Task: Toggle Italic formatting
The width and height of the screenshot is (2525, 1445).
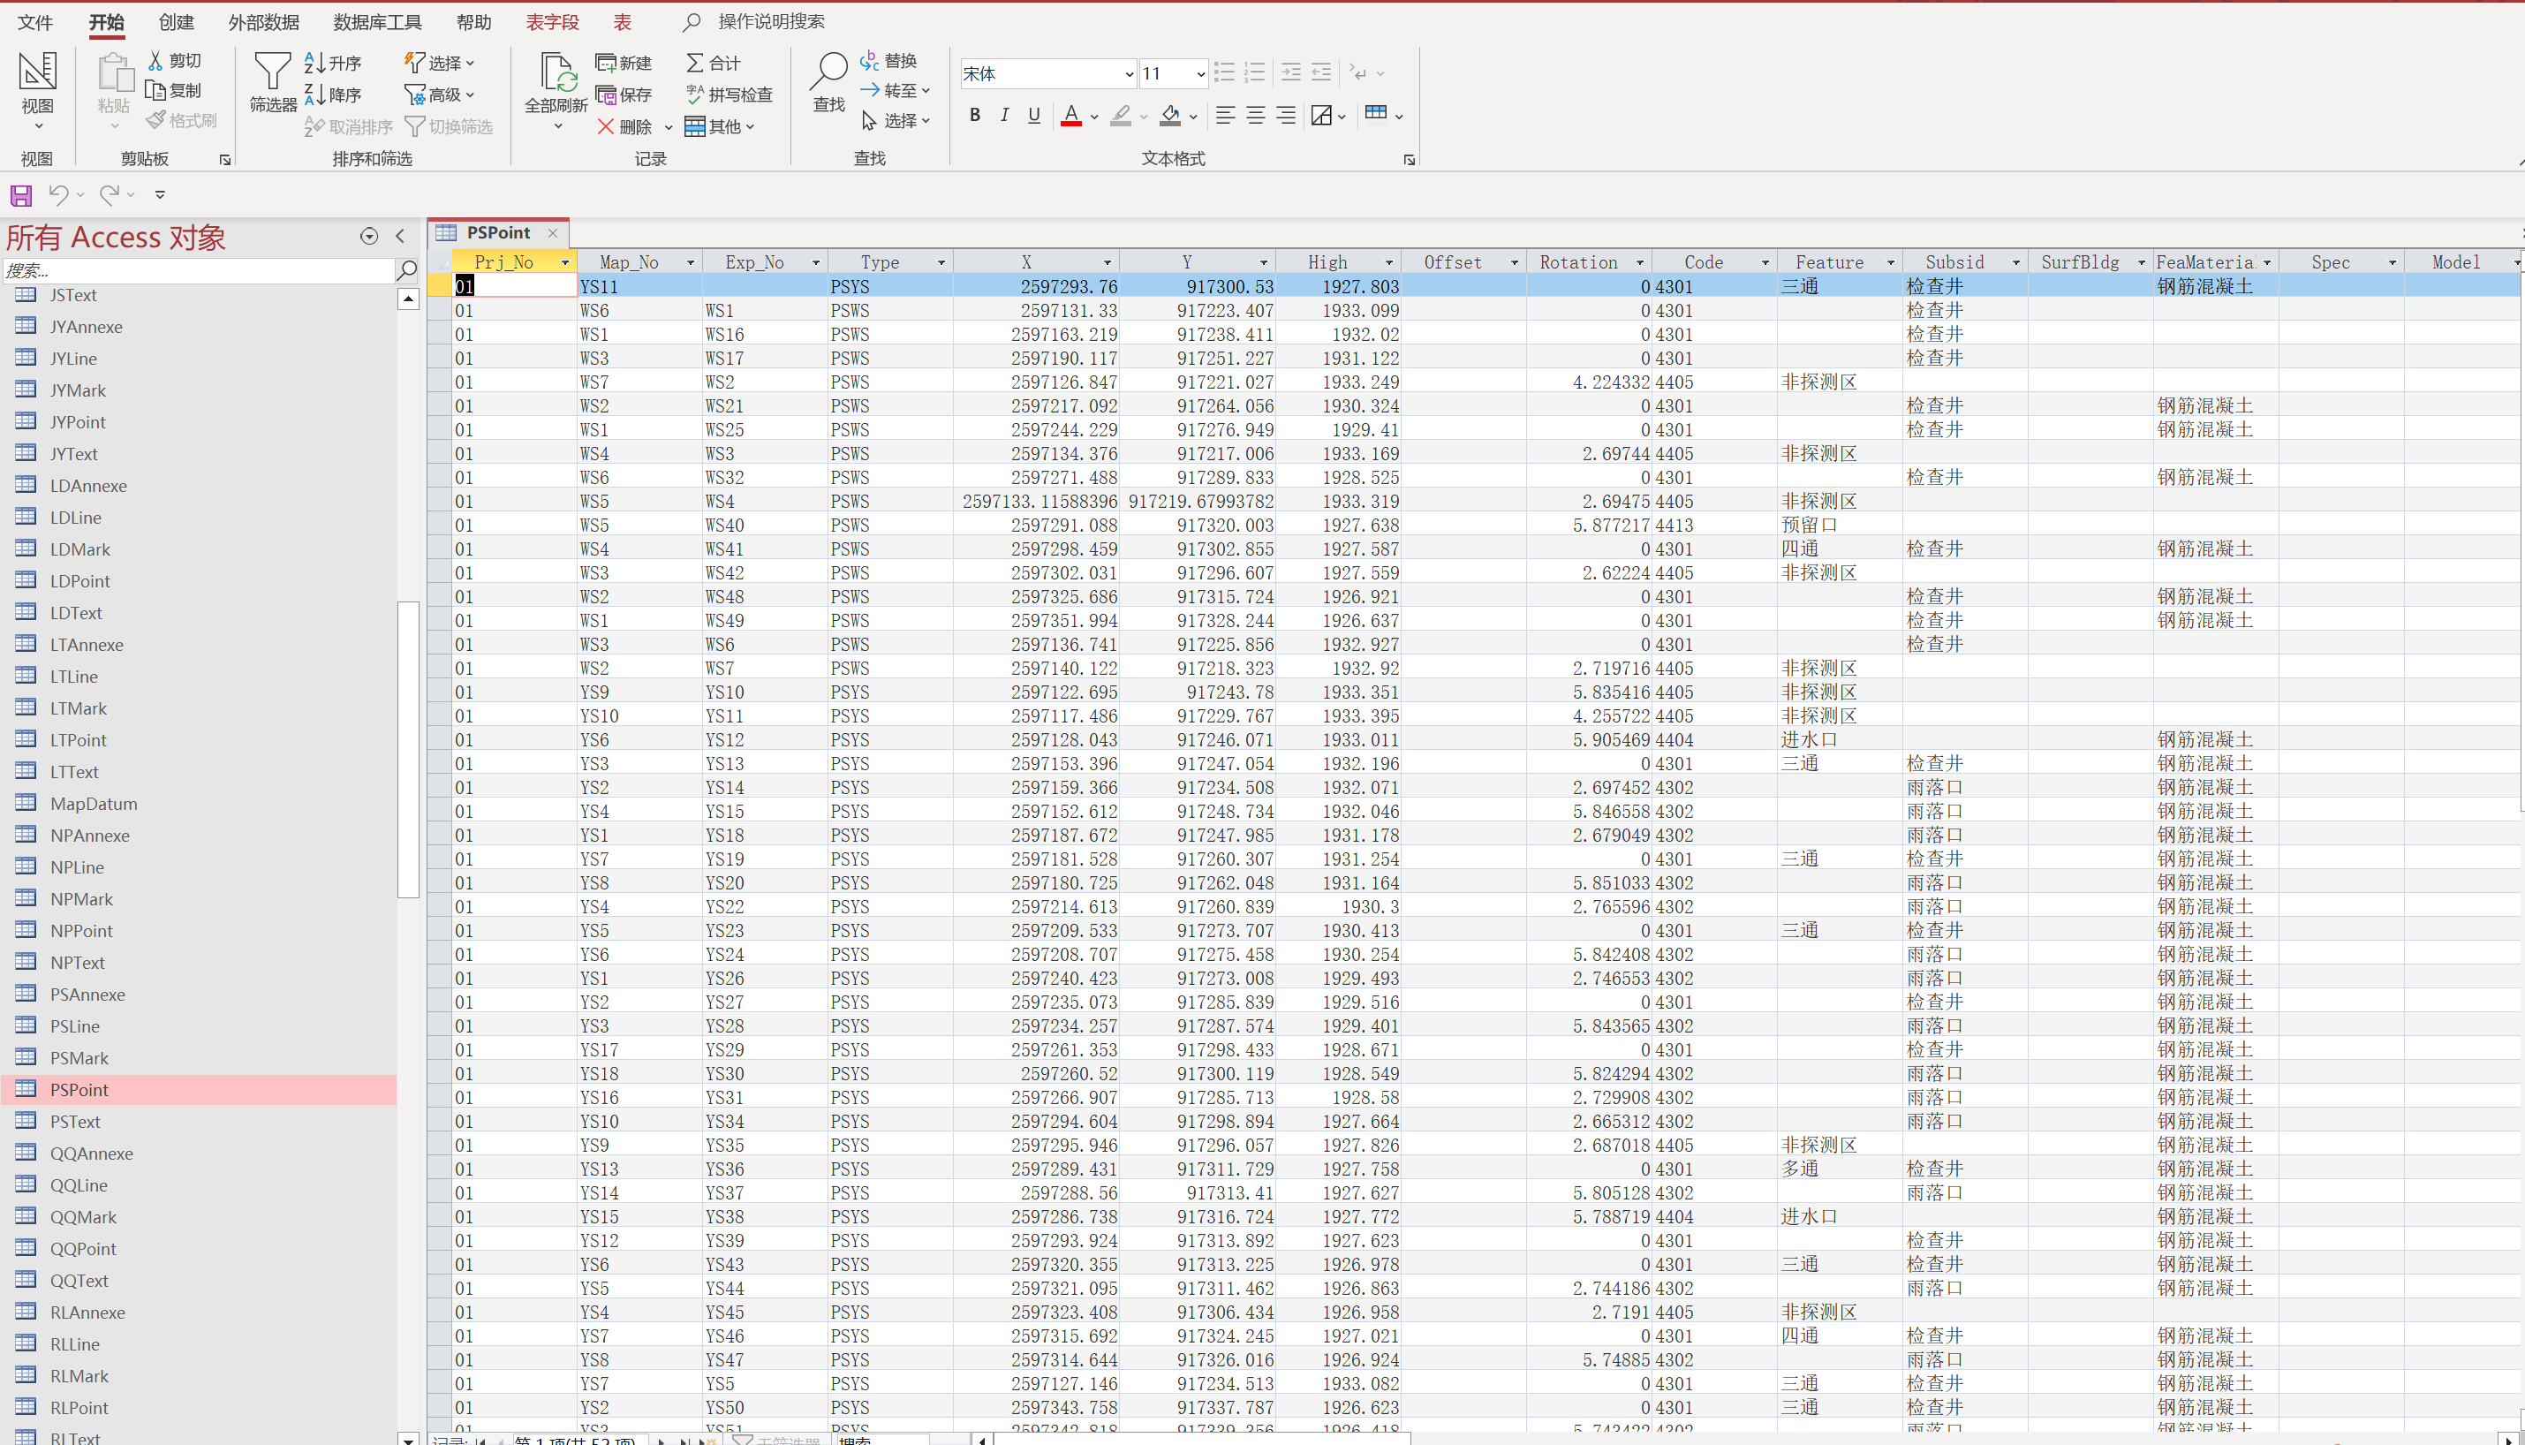Action: (1004, 115)
